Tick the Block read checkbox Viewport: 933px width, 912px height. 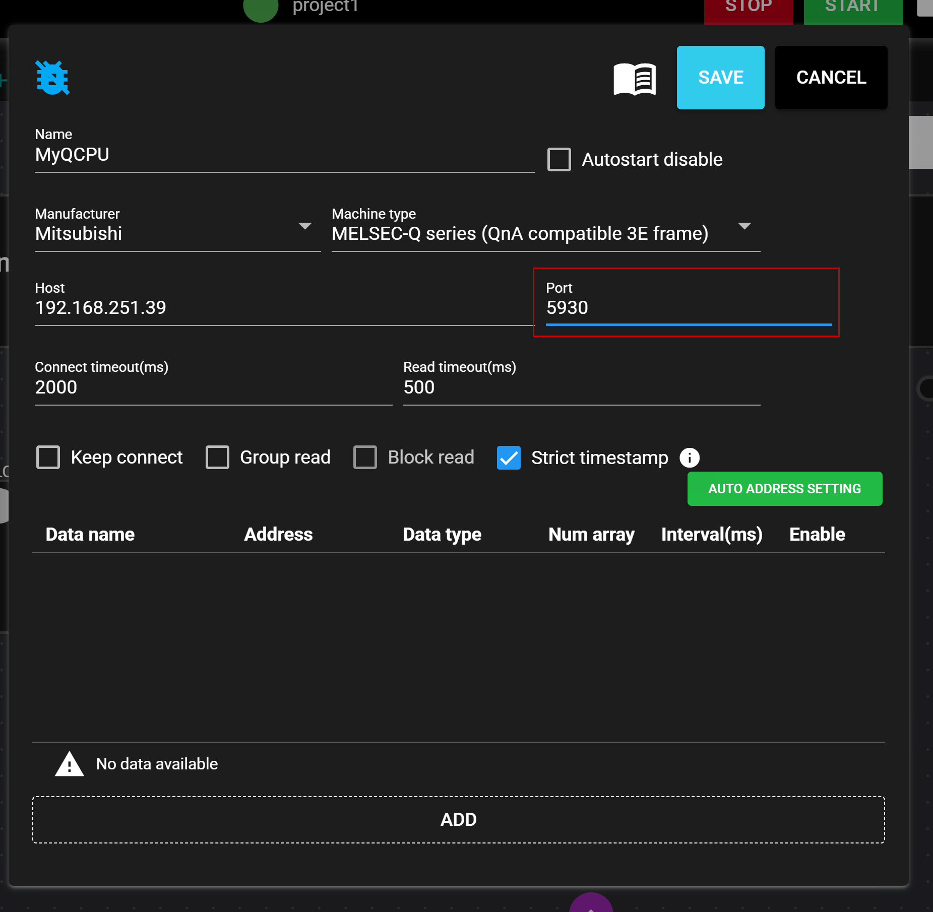pos(365,458)
